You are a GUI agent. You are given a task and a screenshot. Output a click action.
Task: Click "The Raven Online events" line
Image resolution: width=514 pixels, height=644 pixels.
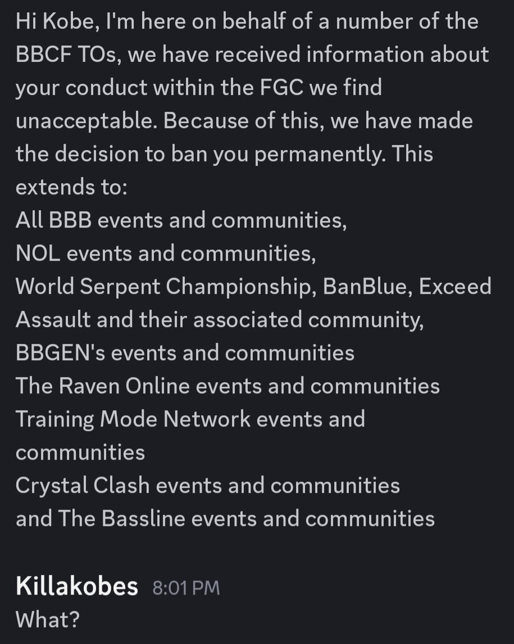click(x=228, y=386)
